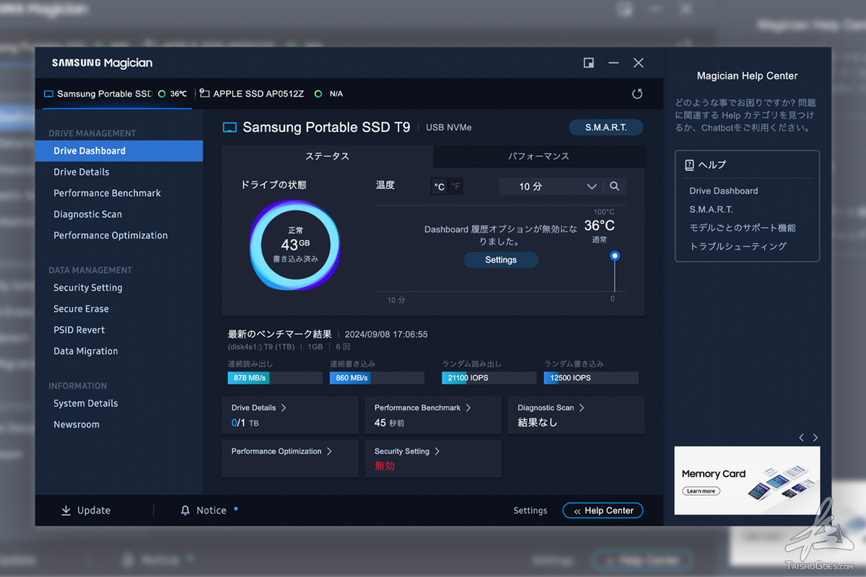Click the 12500 IOPS random write bar
The image size is (866, 577).
coord(591,378)
